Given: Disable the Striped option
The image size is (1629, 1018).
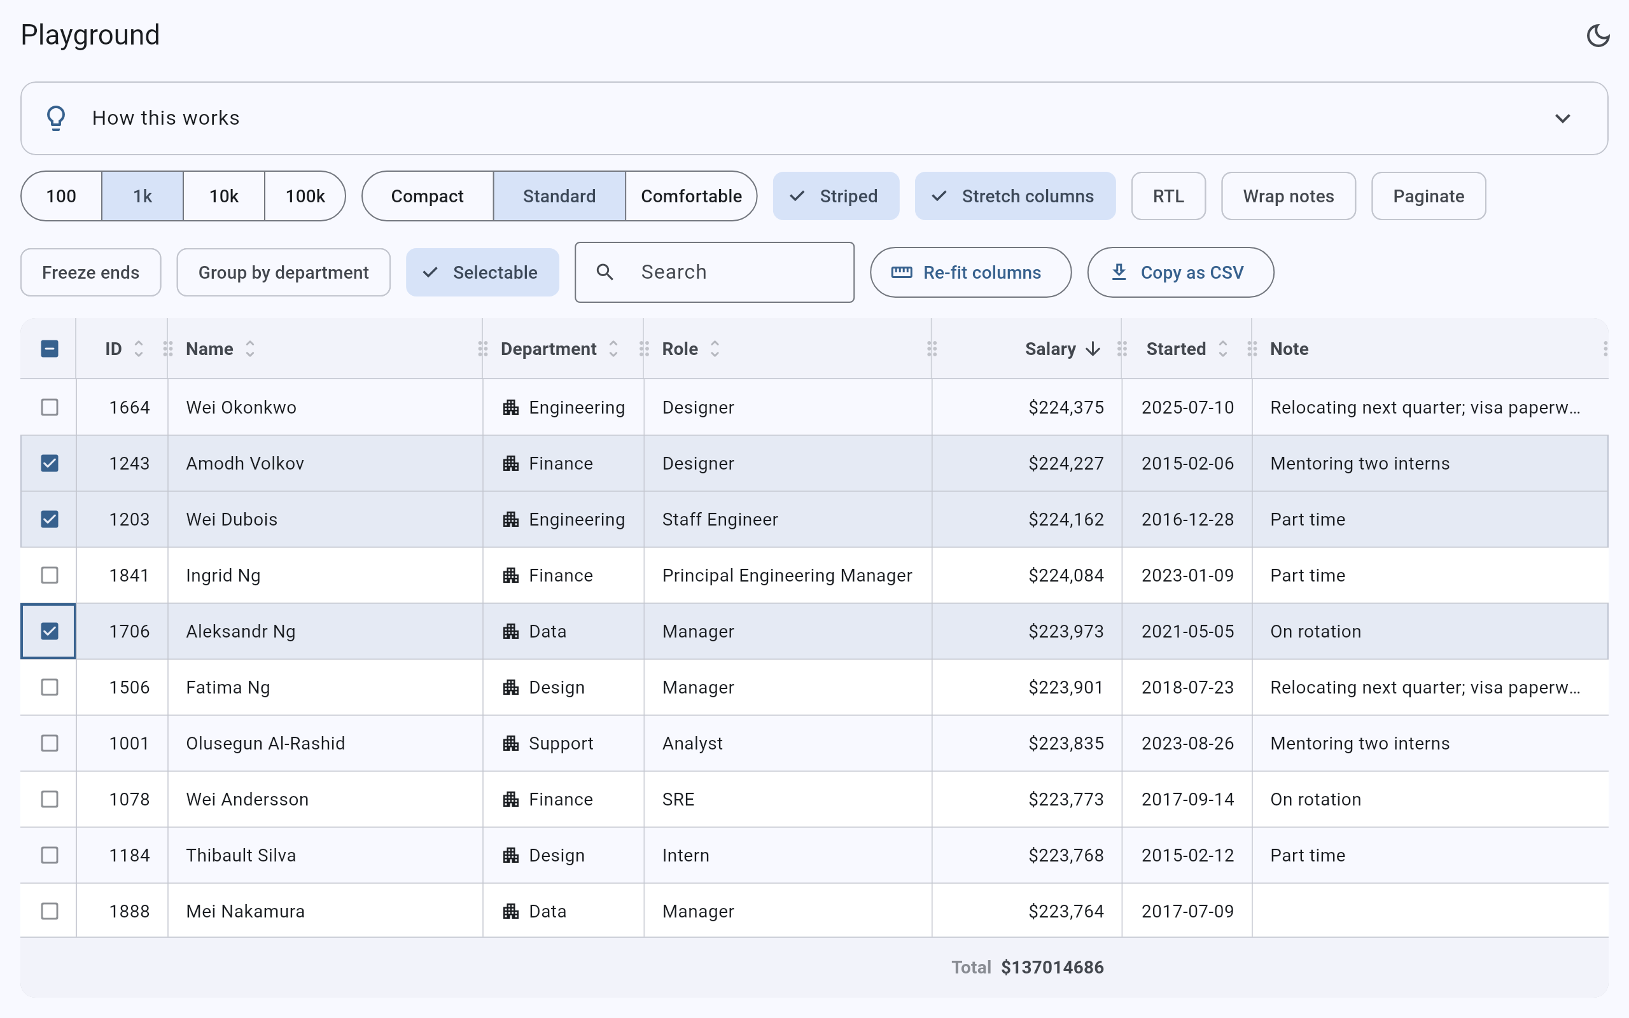Looking at the screenshot, I should point(836,196).
